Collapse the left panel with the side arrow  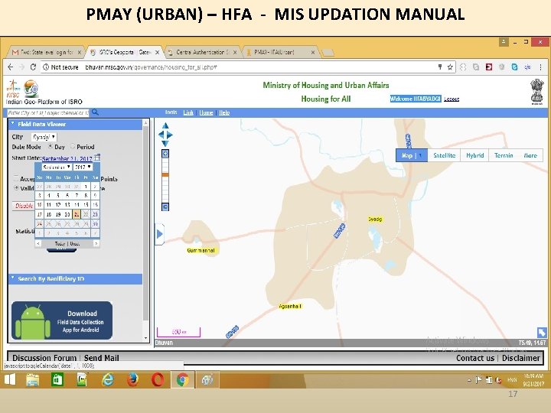click(159, 234)
